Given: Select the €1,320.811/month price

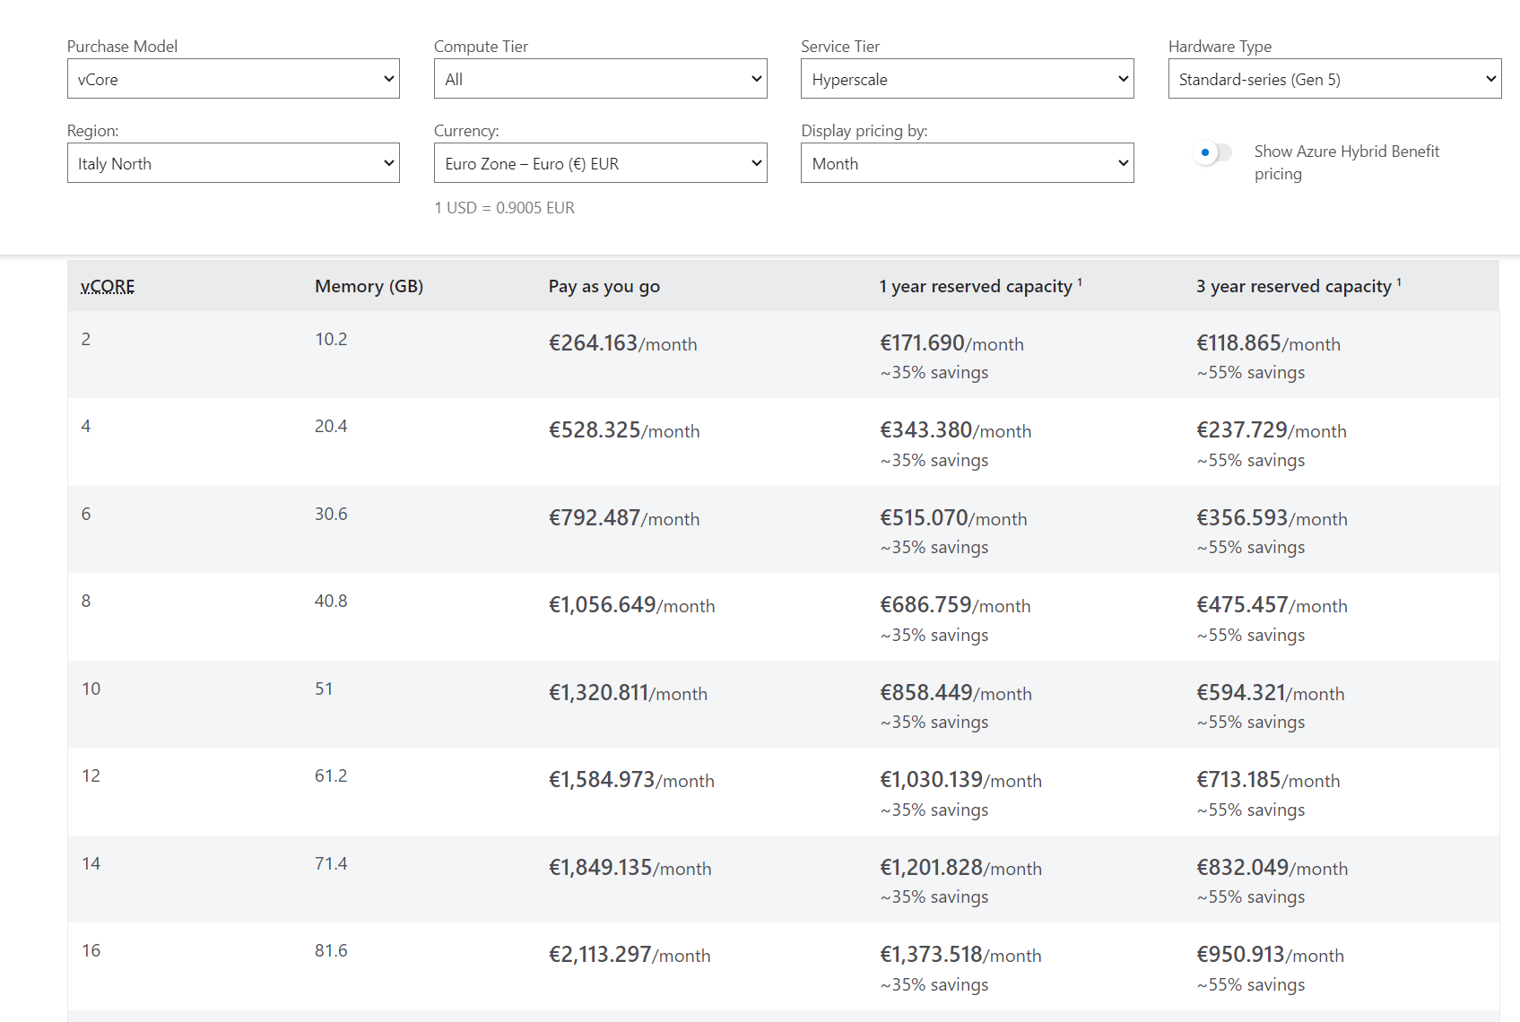Looking at the screenshot, I should pyautogui.click(x=628, y=693).
